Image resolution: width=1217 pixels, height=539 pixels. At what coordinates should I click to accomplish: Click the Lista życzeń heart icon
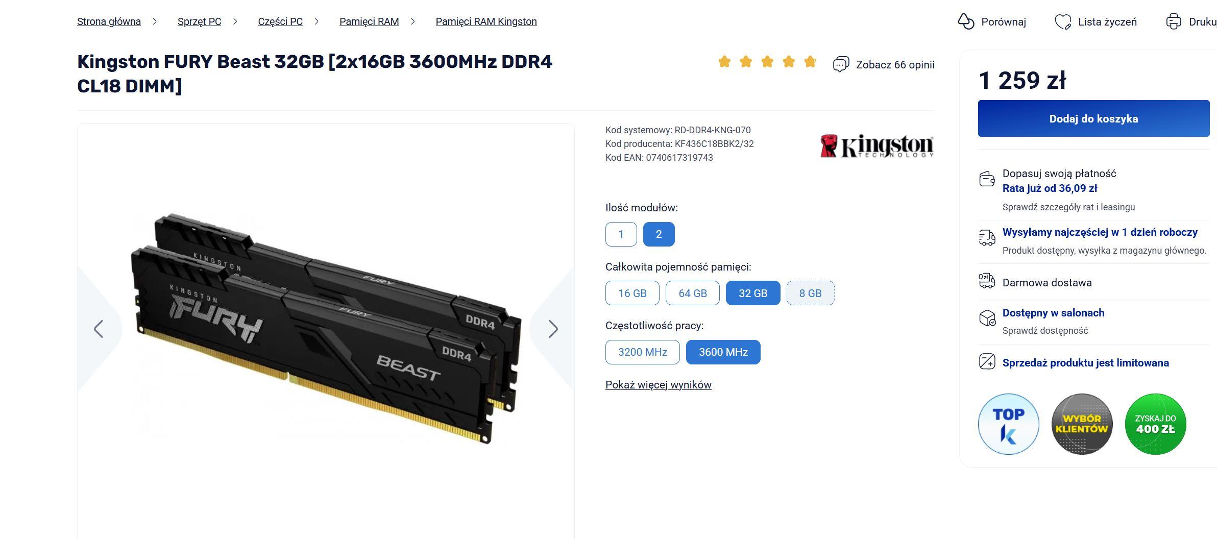(1063, 22)
